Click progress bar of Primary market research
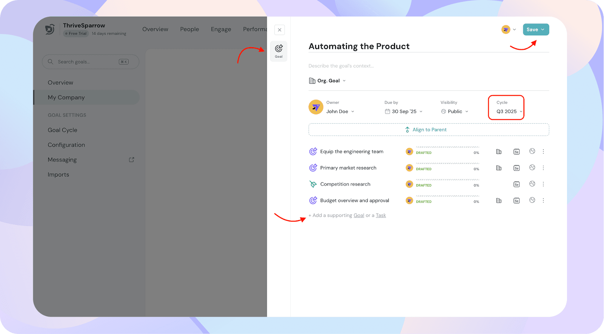Image resolution: width=604 pixels, height=334 pixels. (x=447, y=163)
